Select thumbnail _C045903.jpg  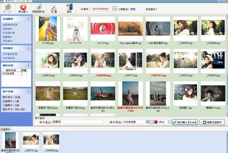click(x=213, y=61)
